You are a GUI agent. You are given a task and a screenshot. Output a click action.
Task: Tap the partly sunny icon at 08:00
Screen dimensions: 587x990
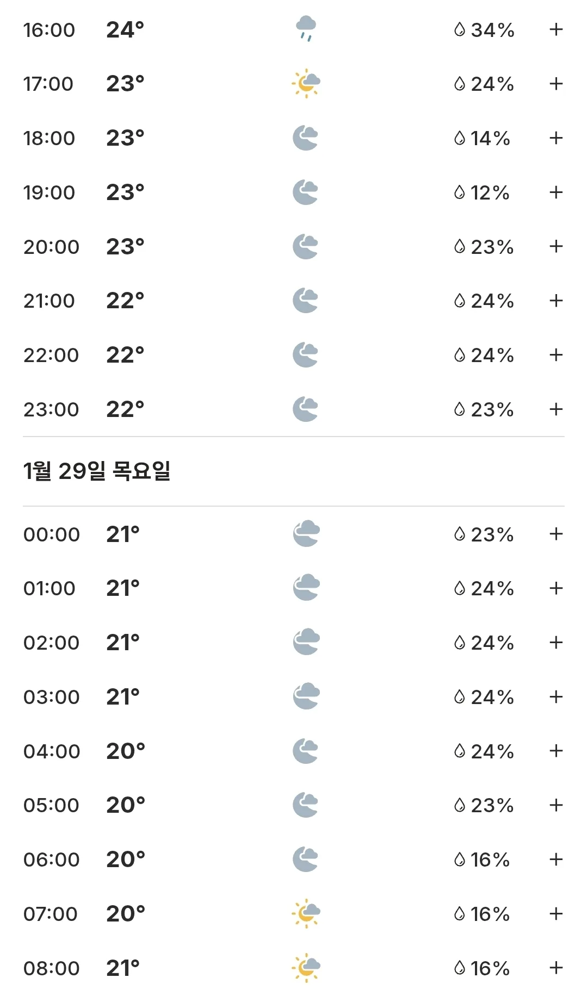[x=306, y=968]
